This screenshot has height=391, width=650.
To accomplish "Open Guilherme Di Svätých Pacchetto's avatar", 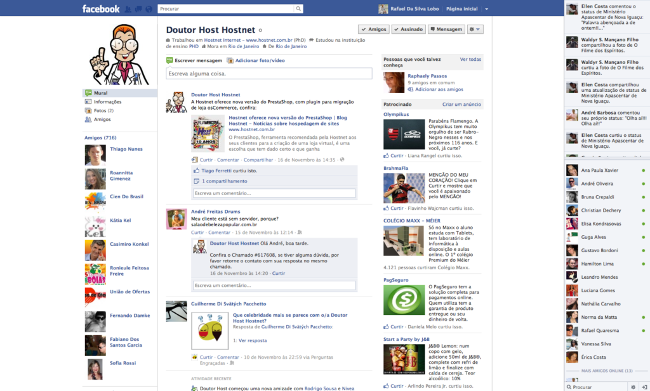I will point(176,311).
